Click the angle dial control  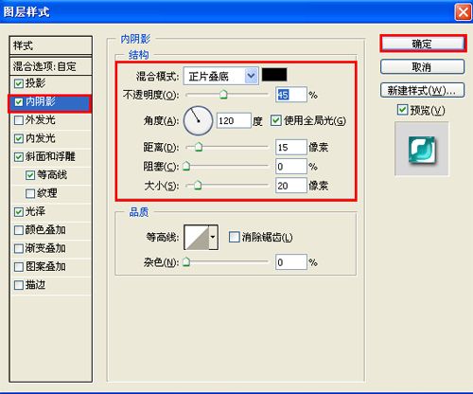tap(198, 121)
